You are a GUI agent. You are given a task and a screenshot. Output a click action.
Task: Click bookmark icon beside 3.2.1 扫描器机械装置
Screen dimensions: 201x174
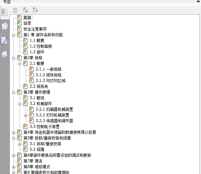coord(32,109)
